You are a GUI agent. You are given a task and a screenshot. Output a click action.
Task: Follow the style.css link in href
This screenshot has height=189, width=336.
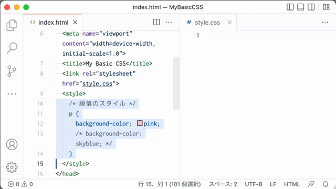(97, 83)
